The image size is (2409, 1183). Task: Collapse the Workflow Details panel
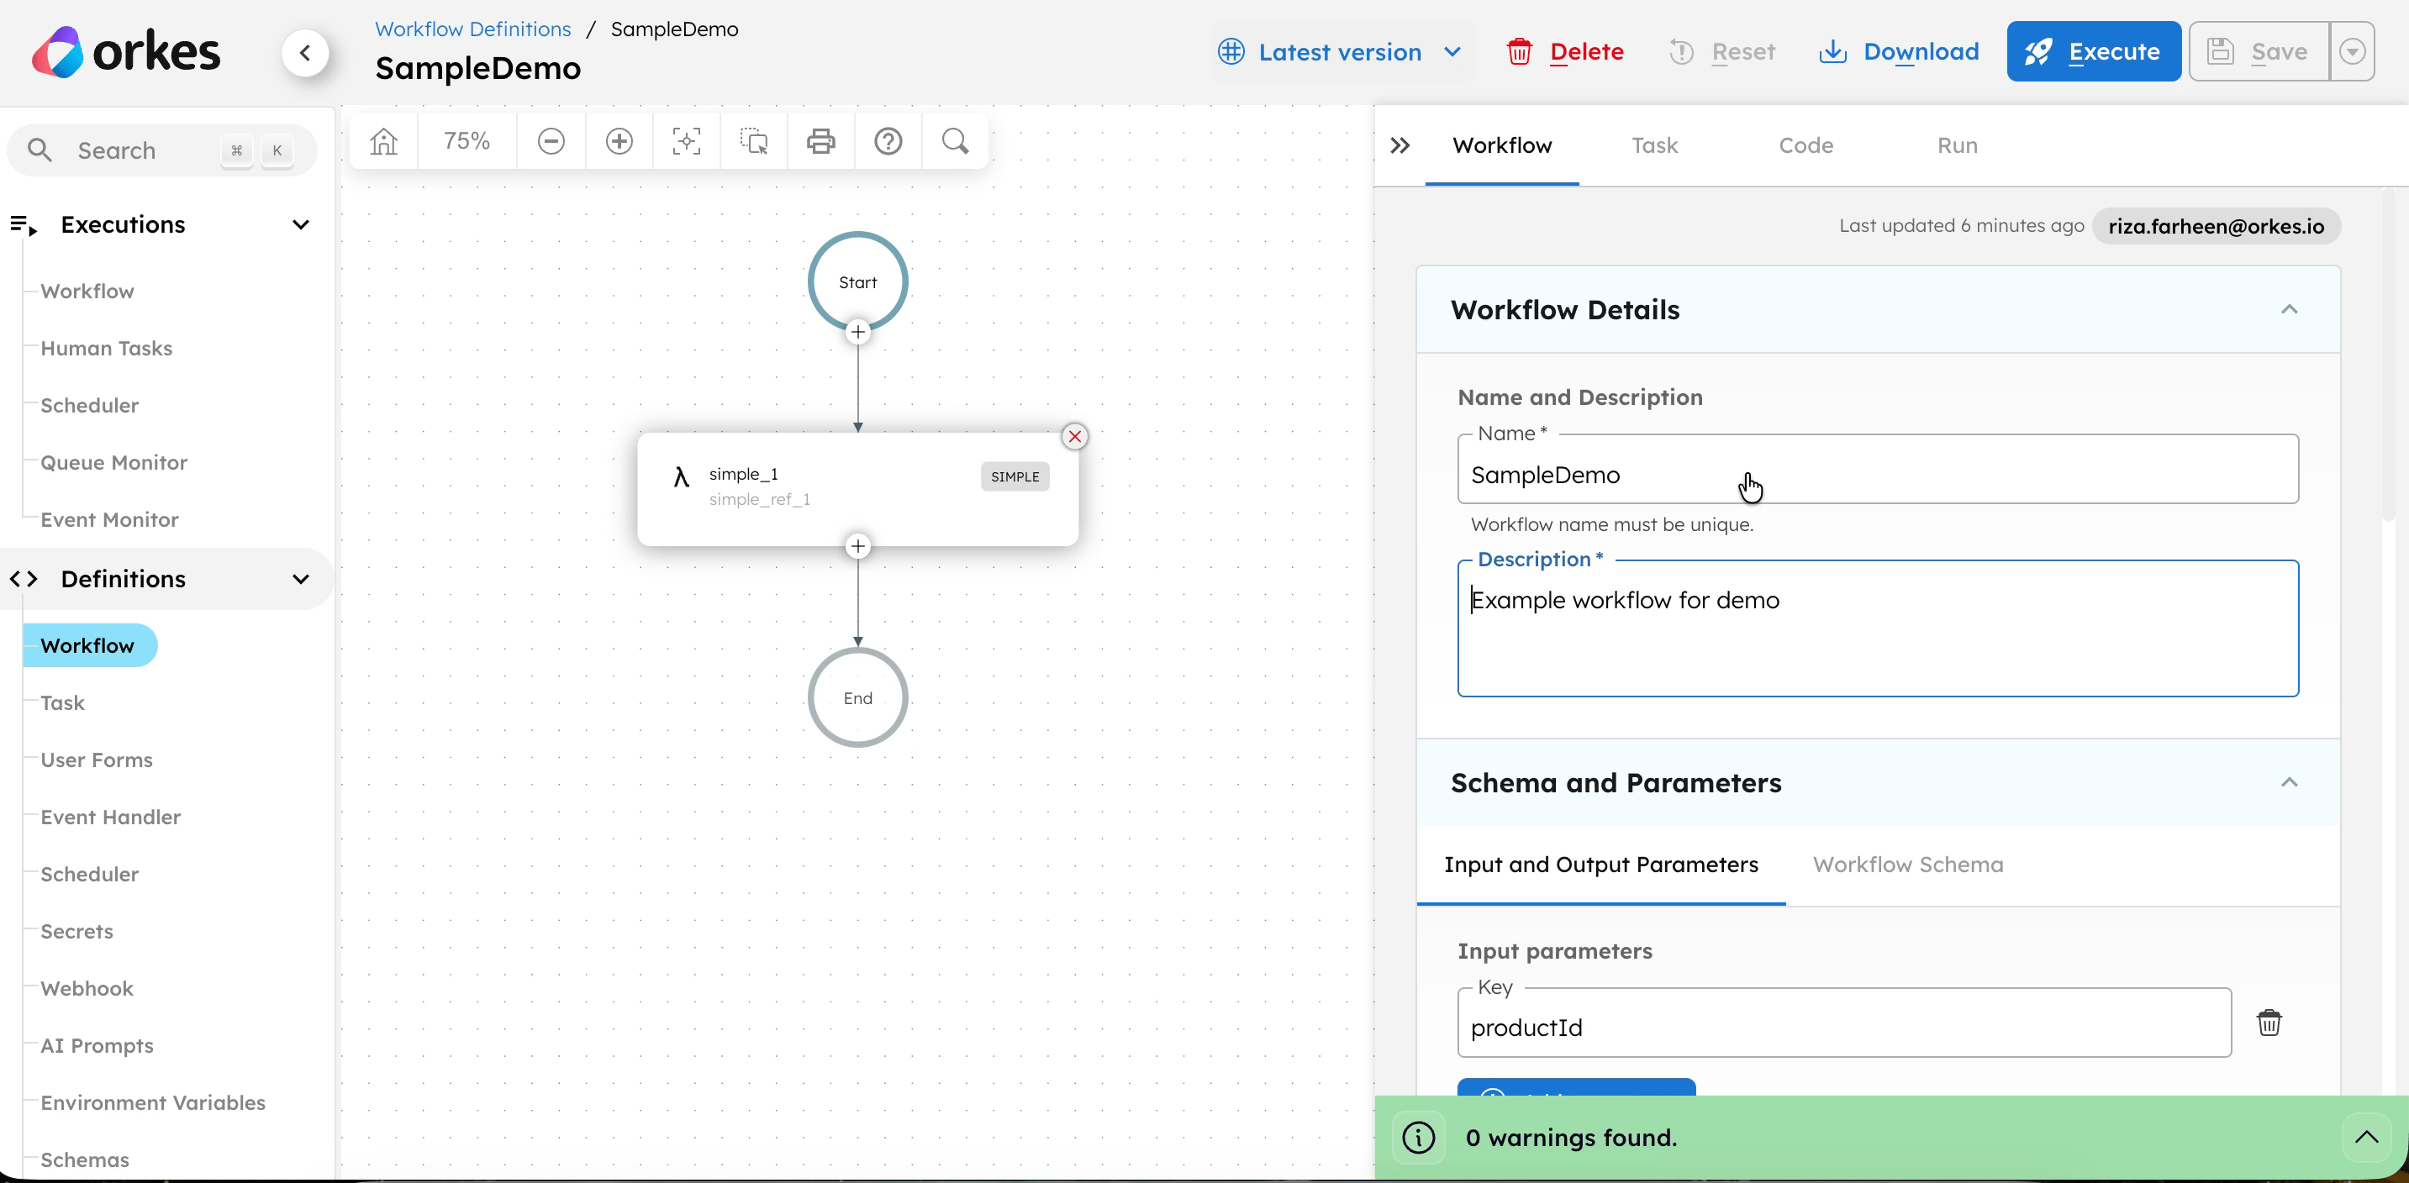coord(2290,309)
